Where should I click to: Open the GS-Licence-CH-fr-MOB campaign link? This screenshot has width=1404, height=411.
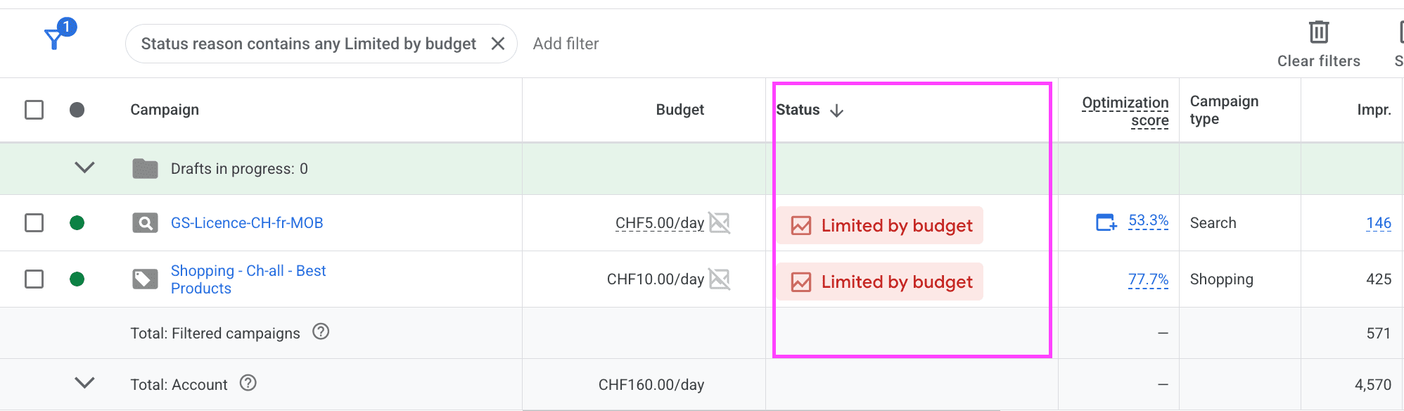pos(247,223)
